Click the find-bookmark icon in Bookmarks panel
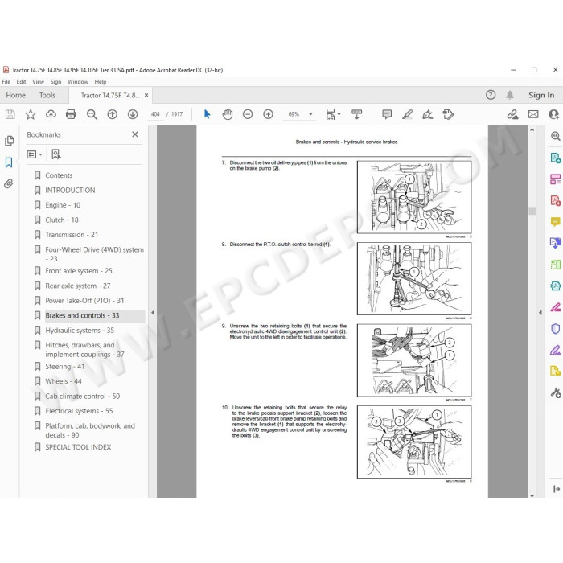This screenshot has height=563, width=563. [56, 154]
